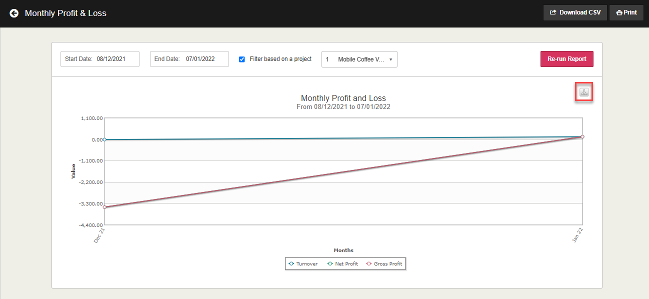The width and height of the screenshot is (649, 299).
Task: Edit the Start Date field
Action: click(x=100, y=59)
